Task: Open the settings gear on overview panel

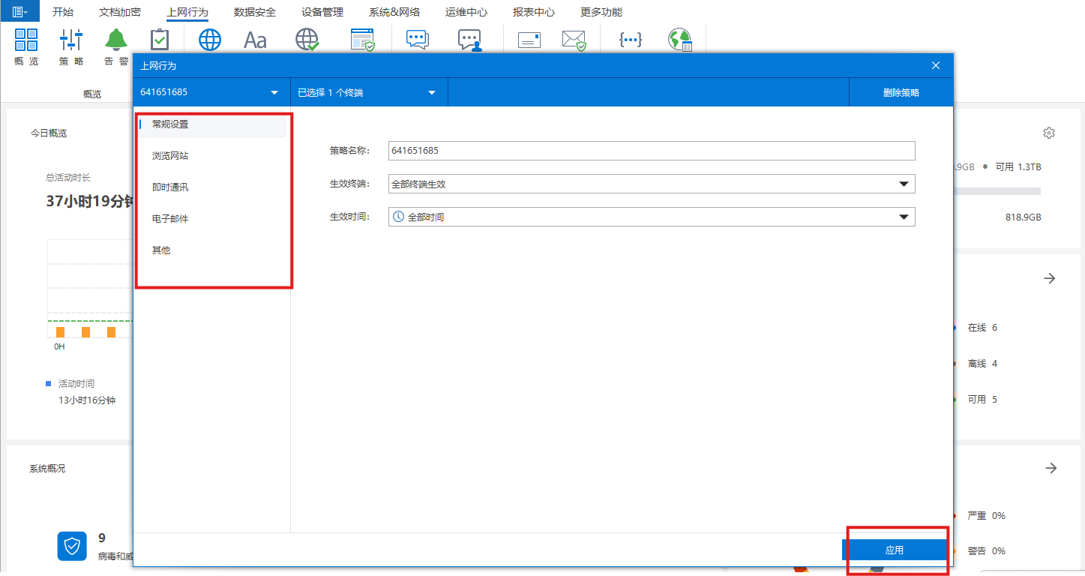Action: coord(1049,133)
